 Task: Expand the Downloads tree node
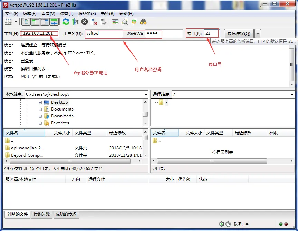(40, 116)
